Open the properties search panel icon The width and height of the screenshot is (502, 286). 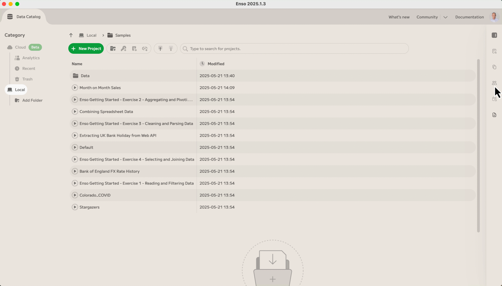[494, 51]
